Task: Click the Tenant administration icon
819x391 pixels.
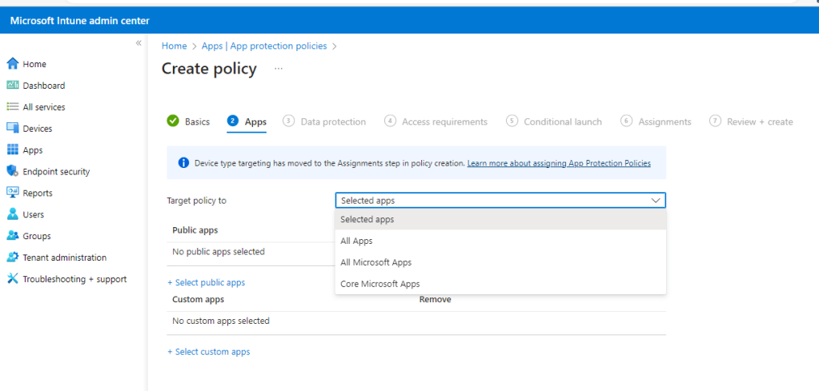Action: (12, 257)
